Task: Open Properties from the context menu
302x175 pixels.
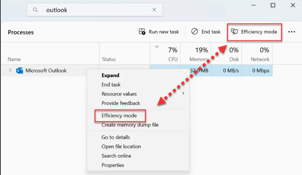Action: 113,165
